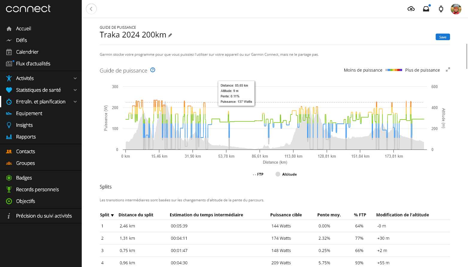
Task: Select the 2,46 km distance cell
Action: click(127, 226)
